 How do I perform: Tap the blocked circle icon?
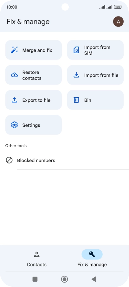coord(9,160)
